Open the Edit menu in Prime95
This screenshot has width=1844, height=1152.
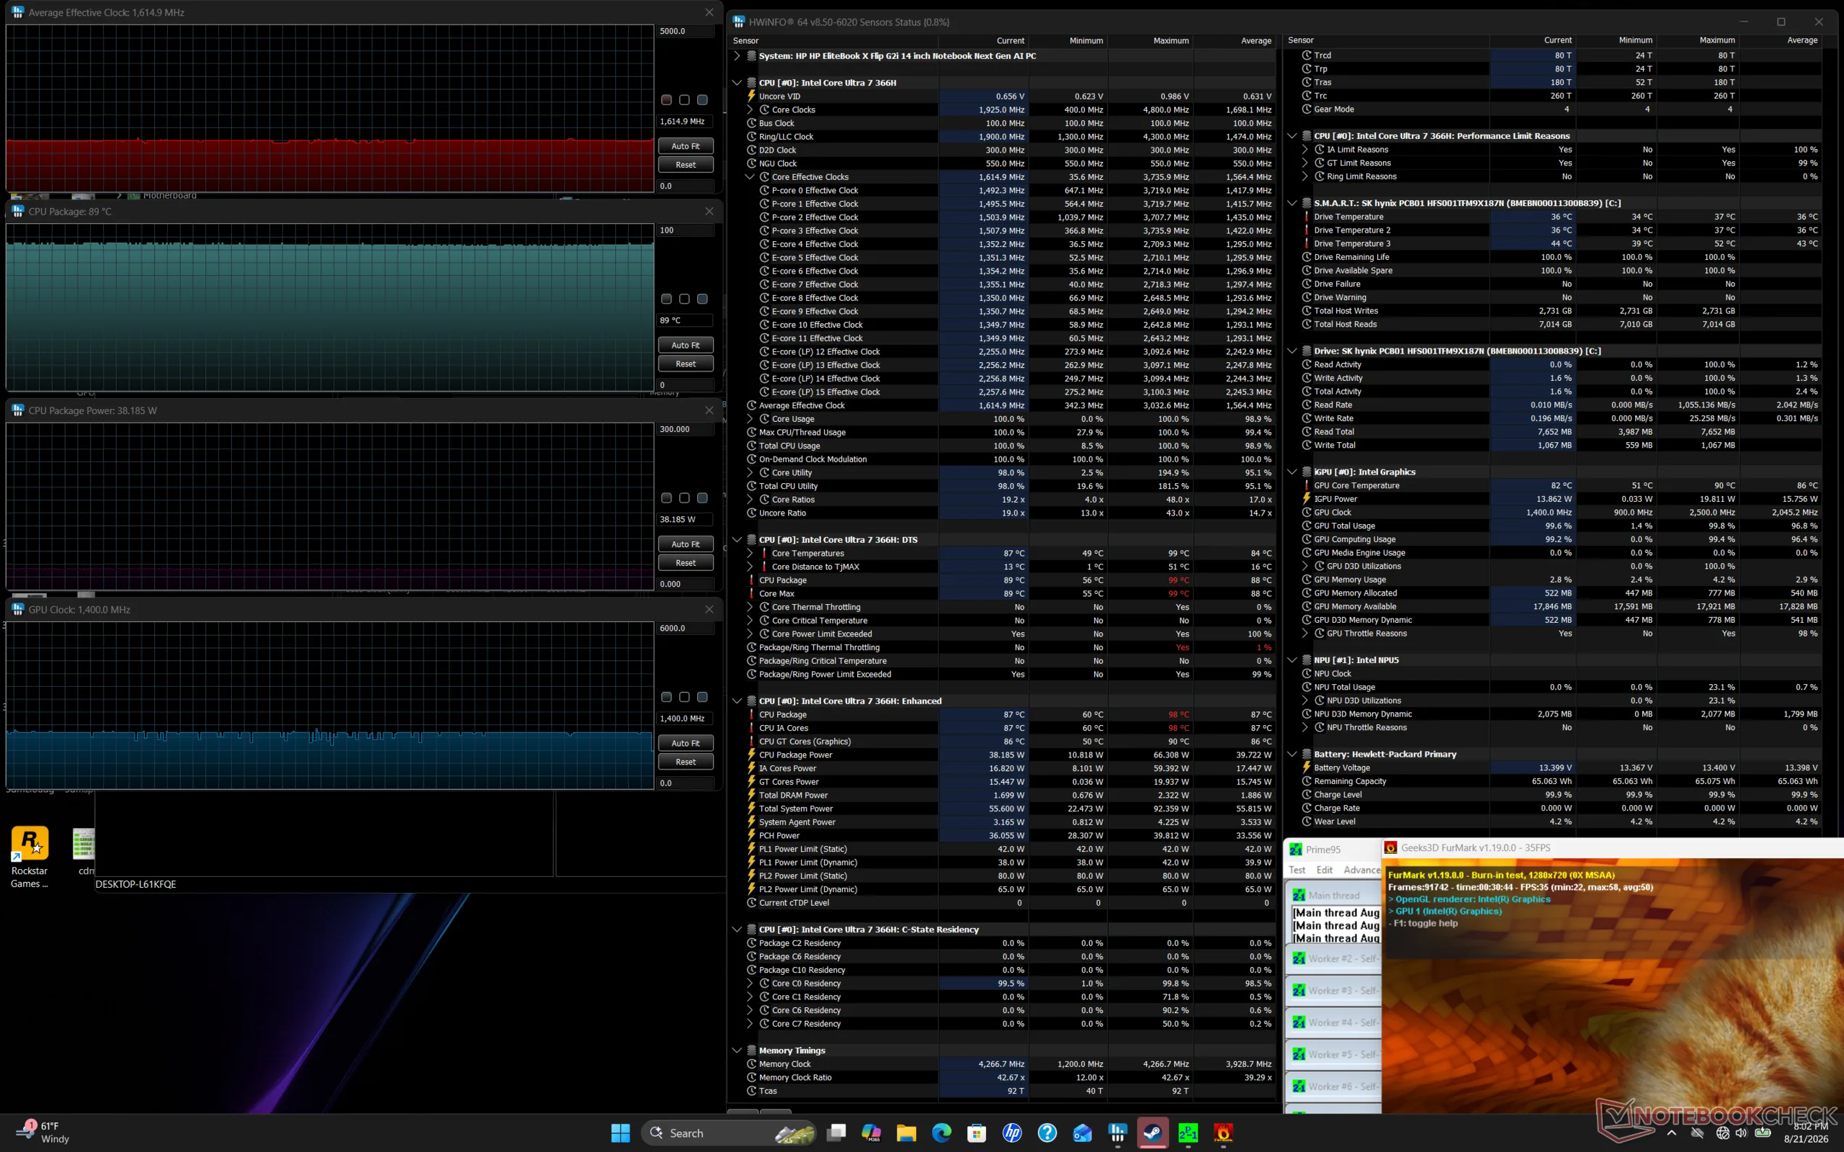pos(1325,870)
